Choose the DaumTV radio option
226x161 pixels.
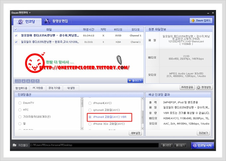coord(20,103)
